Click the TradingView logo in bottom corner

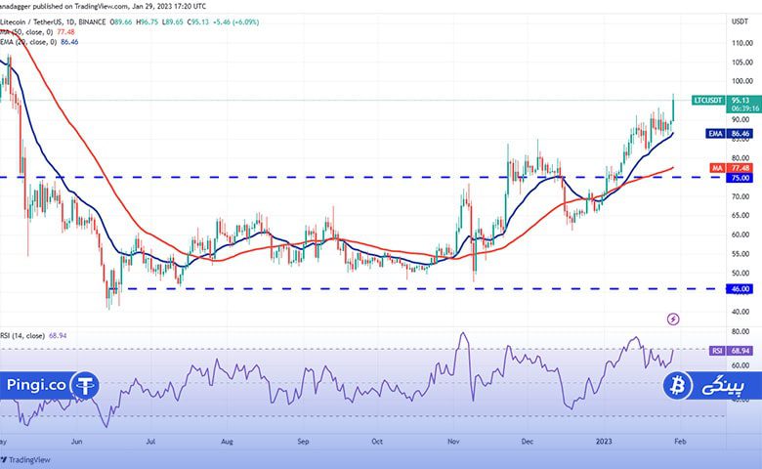(25, 460)
